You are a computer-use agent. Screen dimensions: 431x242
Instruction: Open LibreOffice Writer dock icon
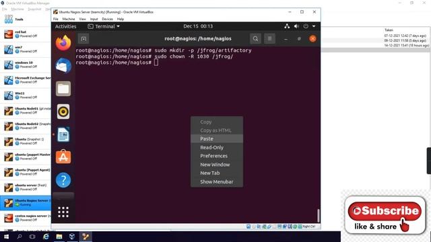click(x=63, y=134)
